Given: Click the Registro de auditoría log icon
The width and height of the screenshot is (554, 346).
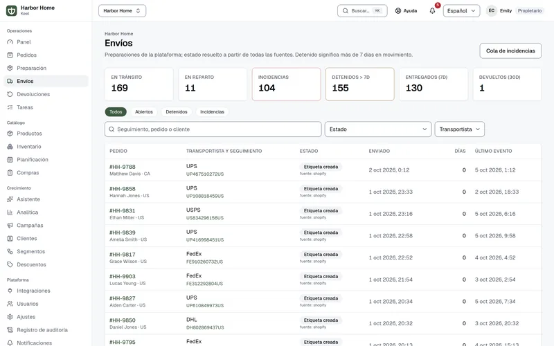Looking at the screenshot, I should [x=10, y=330].
